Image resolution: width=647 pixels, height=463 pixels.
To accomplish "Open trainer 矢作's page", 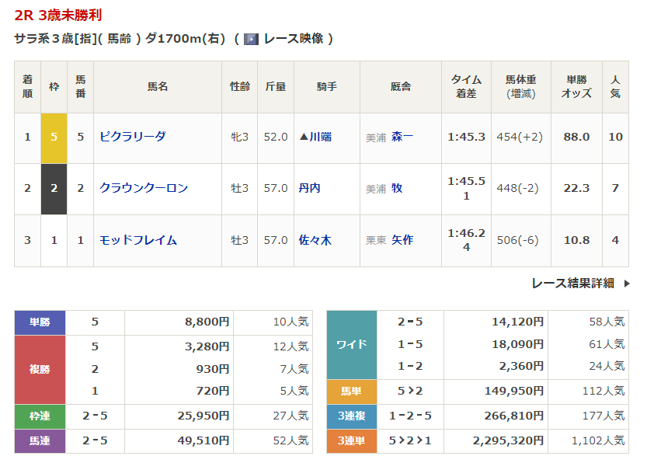I will [x=402, y=240].
